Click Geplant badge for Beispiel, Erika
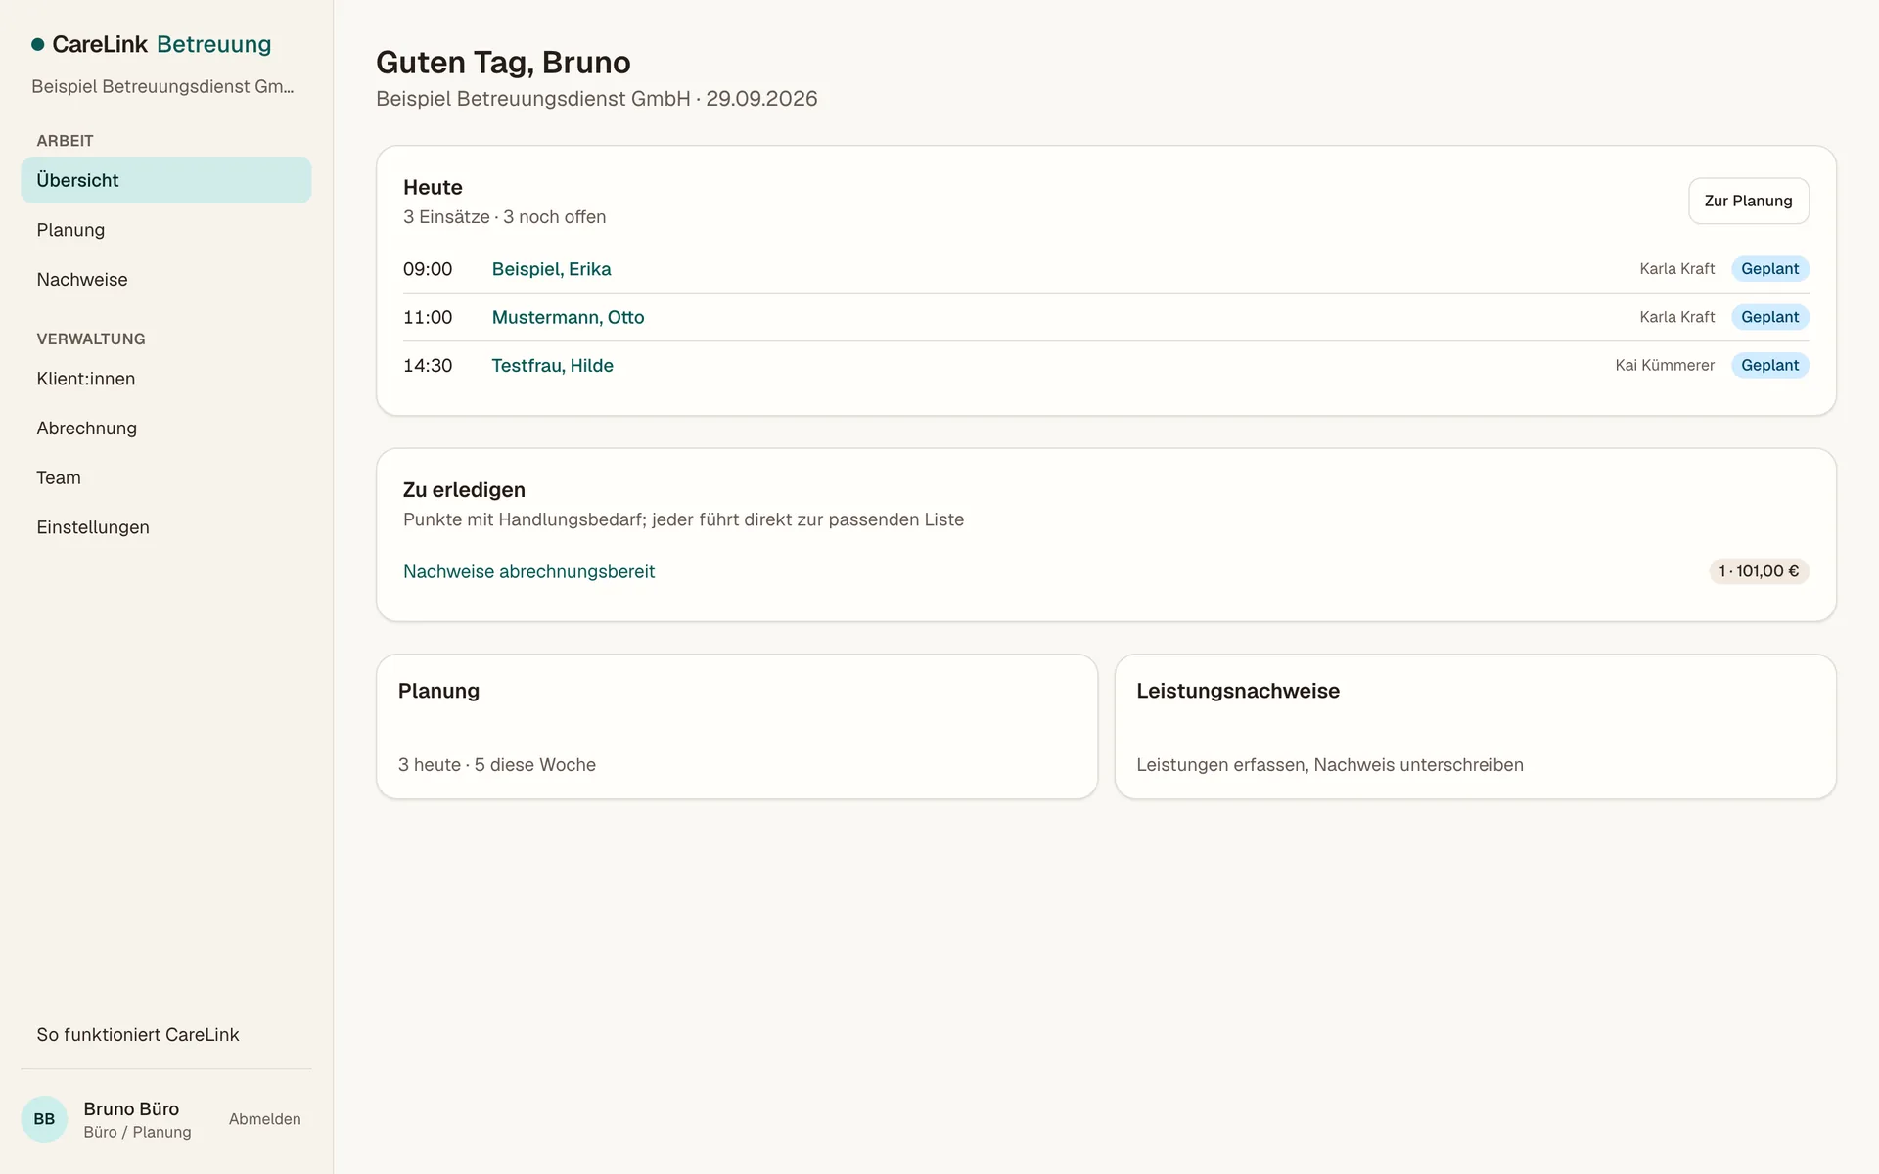Viewport: 1879px width, 1174px height. click(x=1769, y=269)
